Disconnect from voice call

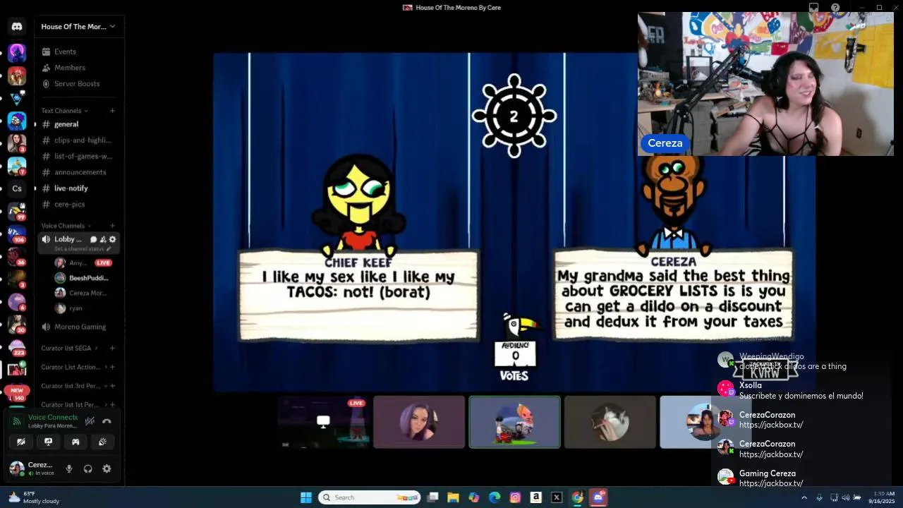coord(107,421)
